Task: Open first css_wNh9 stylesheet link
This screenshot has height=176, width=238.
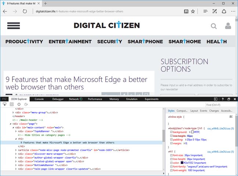Action: [220, 129]
